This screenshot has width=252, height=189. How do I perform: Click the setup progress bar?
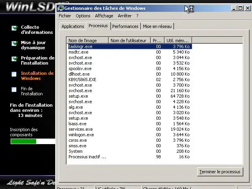(33, 141)
